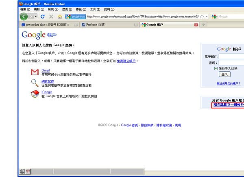Screen dimensions: 244x177
Task: Close the Google 帳戶 tab
Action: point(196,25)
